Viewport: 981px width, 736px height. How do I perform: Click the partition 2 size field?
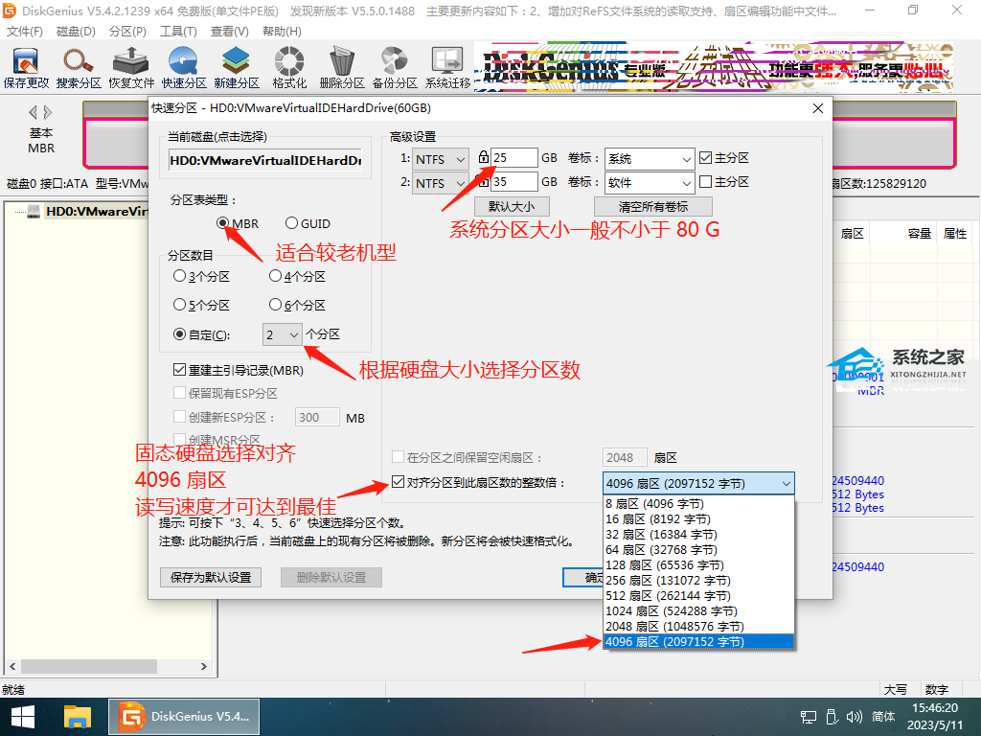514,182
